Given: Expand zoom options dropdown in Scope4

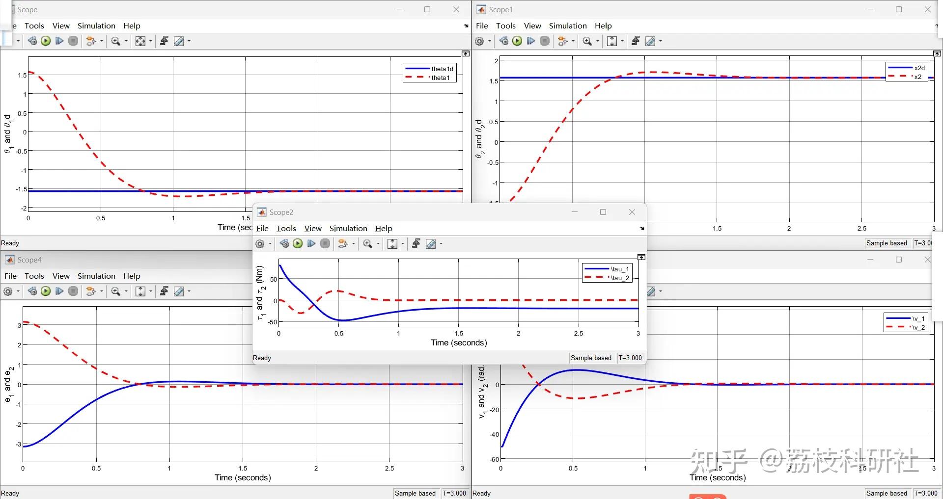Looking at the screenshot, I should [x=126, y=291].
